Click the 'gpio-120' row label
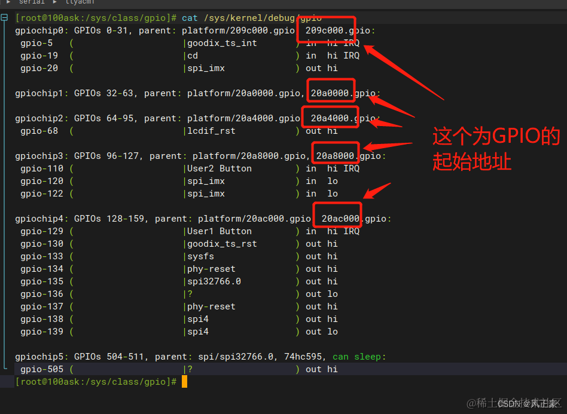Image resolution: width=567 pixels, height=414 pixels. coord(42,181)
